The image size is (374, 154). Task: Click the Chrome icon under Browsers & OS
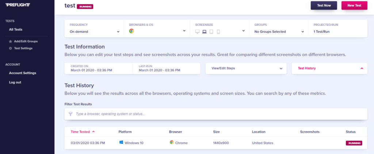point(131,31)
